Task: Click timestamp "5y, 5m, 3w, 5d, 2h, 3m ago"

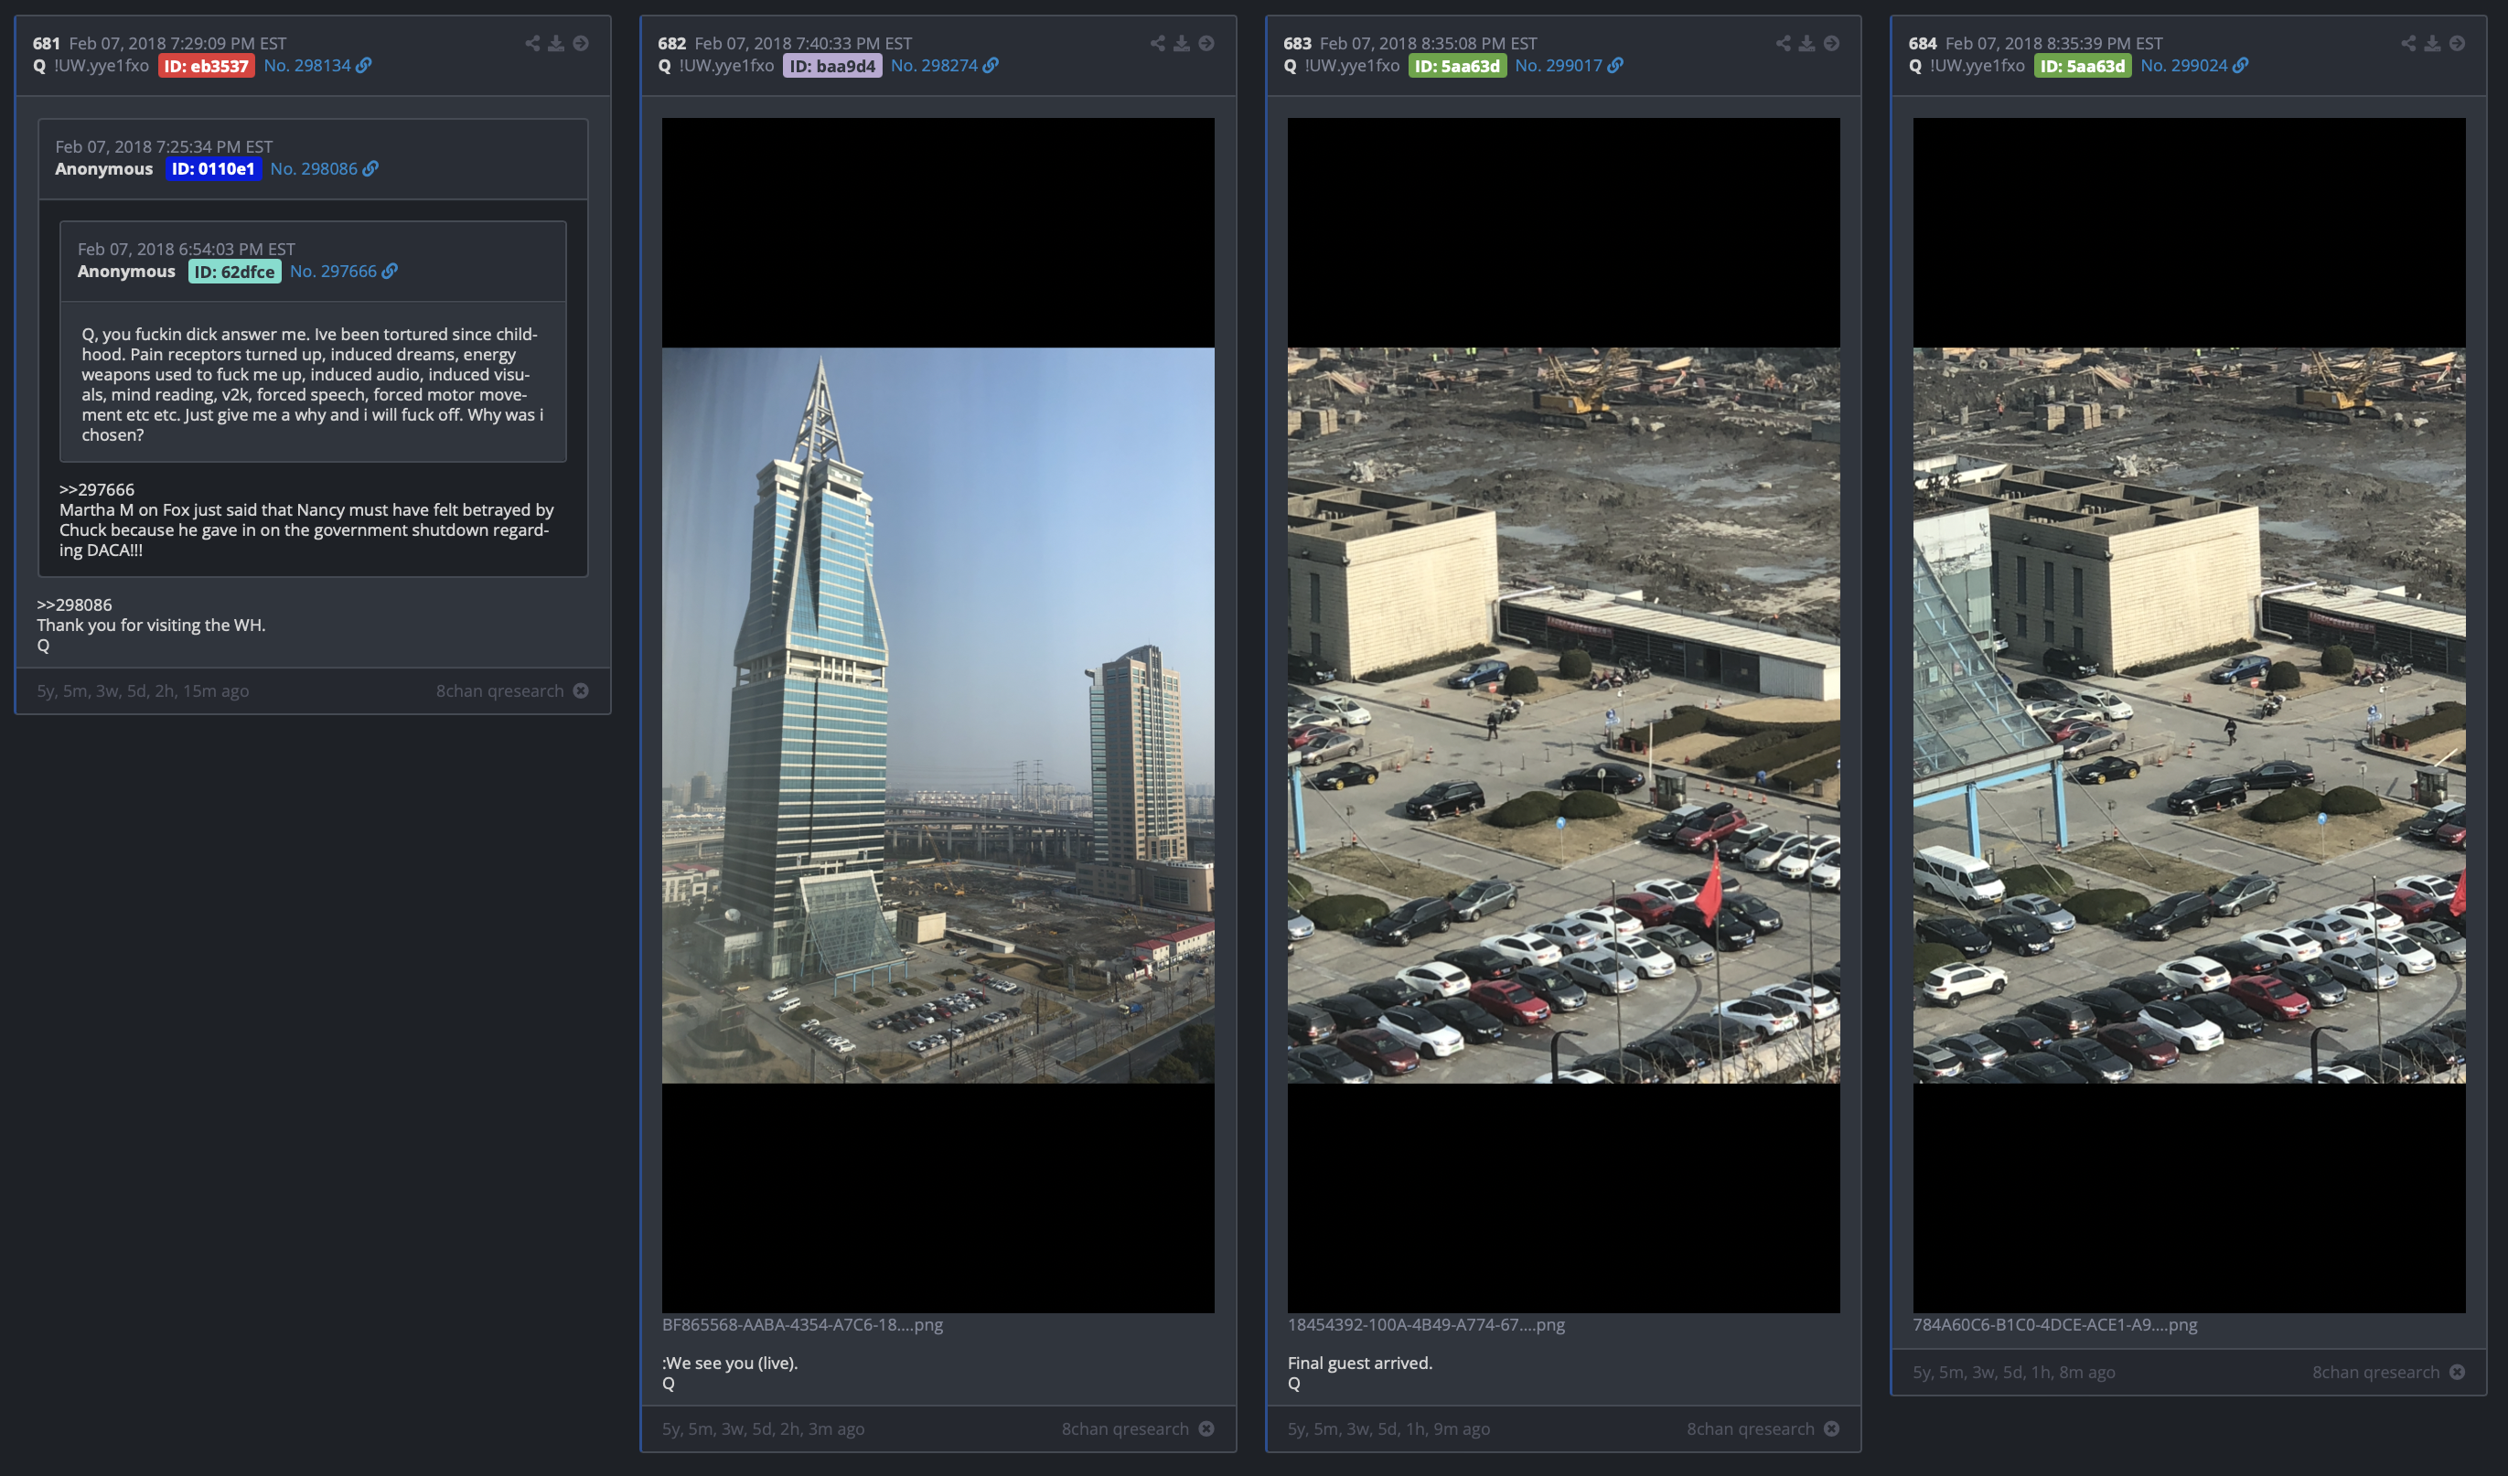Action: pyautogui.click(x=764, y=1428)
